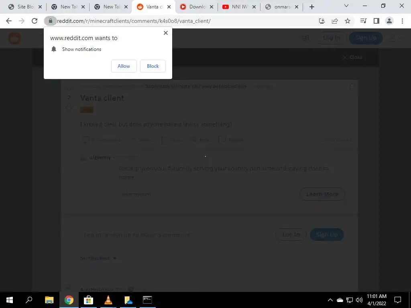Bookmark this page with the star icon
This screenshot has height=308, width=411.
click(x=348, y=21)
